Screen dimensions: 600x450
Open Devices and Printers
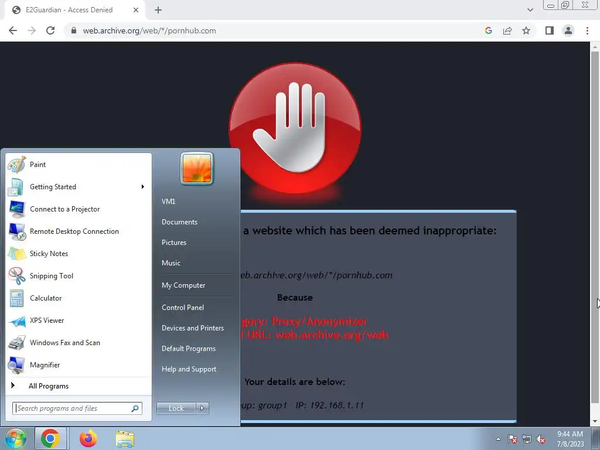click(x=192, y=328)
